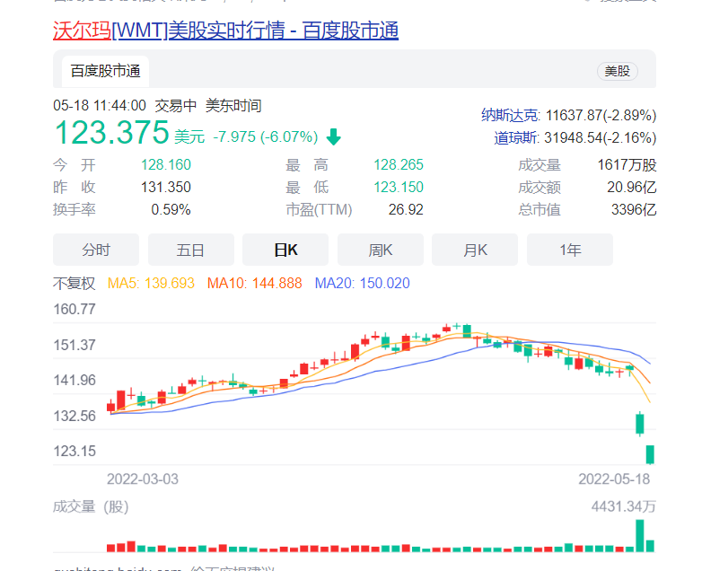
Task: Switch chart to 五日 view
Action: click(x=190, y=250)
